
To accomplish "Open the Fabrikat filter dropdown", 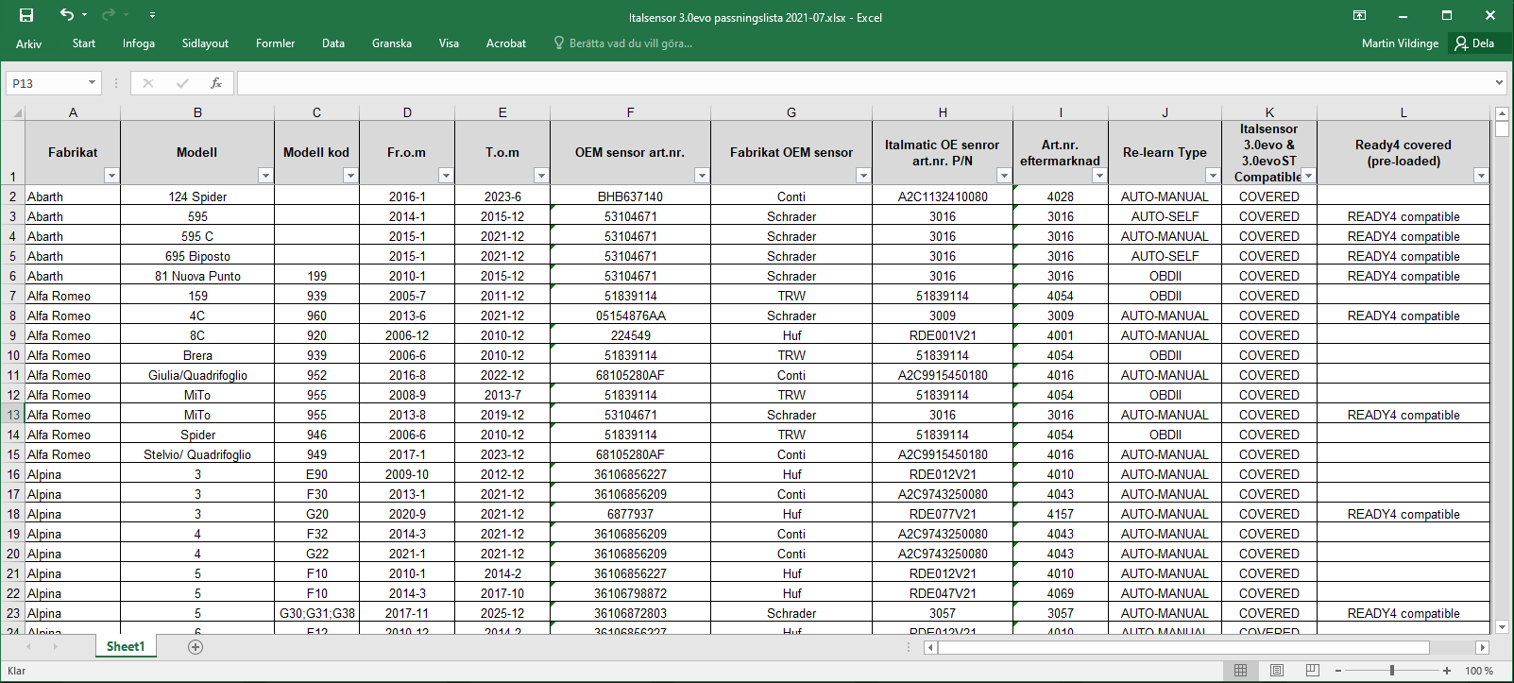I will (x=111, y=176).
